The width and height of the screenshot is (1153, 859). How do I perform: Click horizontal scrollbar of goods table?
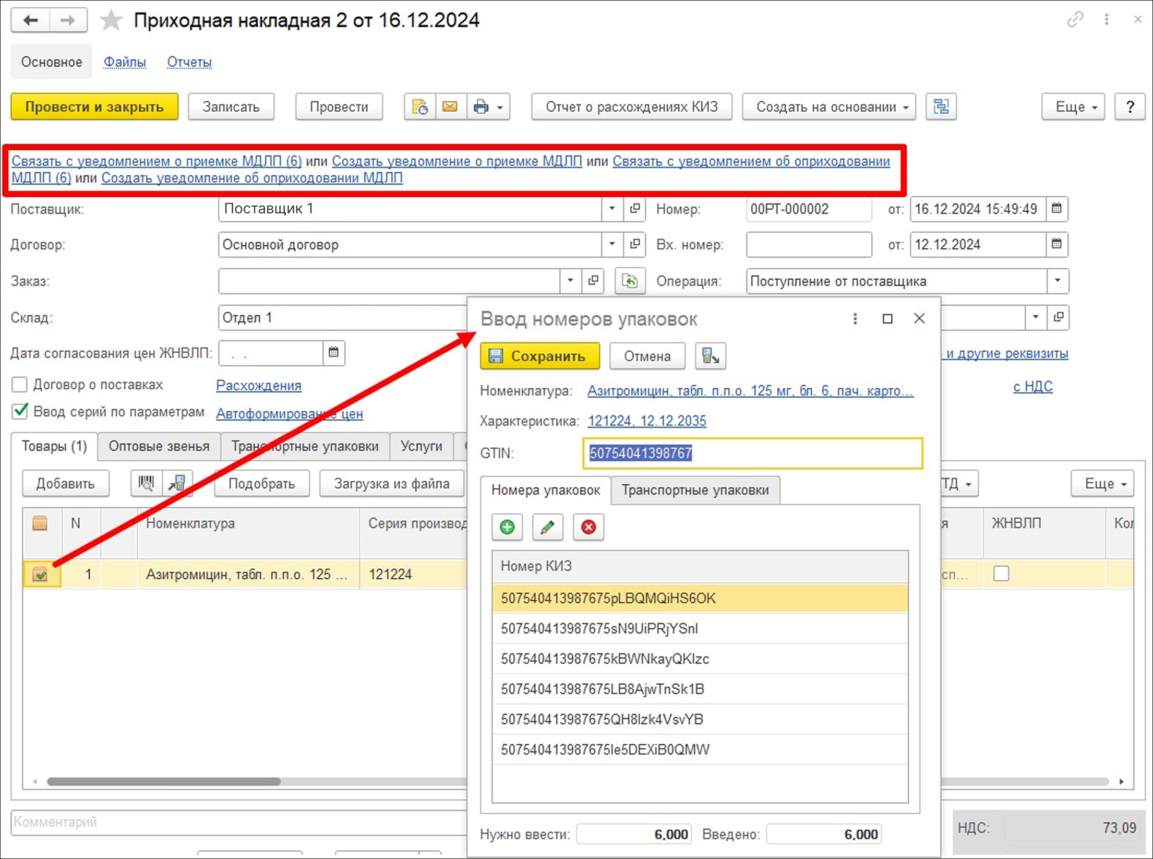tap(163, 781)
